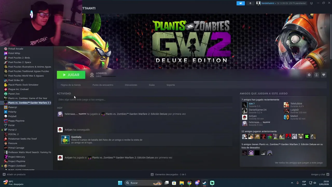Open Microsoft Store from taskbar
332x187 pixels.
[x=174, y=183]
